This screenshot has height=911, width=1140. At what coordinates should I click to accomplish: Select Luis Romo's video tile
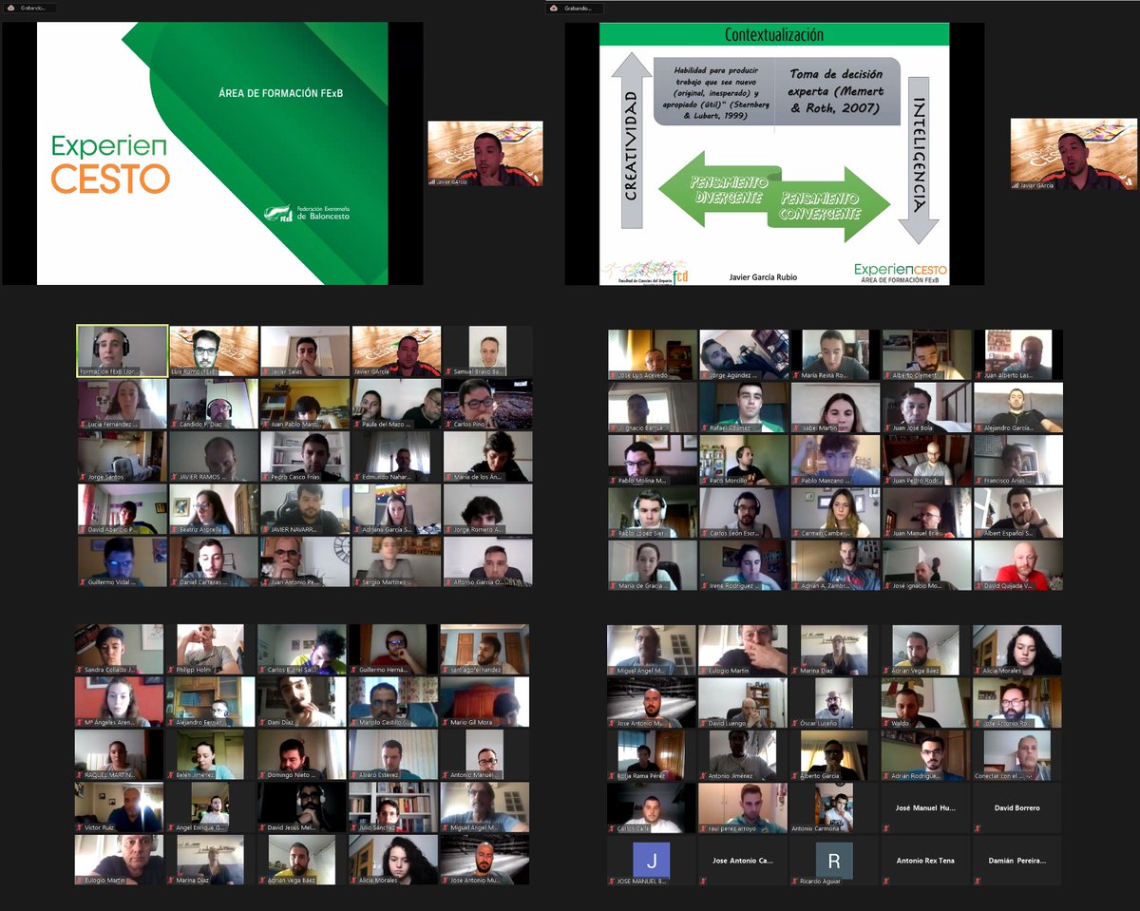point(214,351)
